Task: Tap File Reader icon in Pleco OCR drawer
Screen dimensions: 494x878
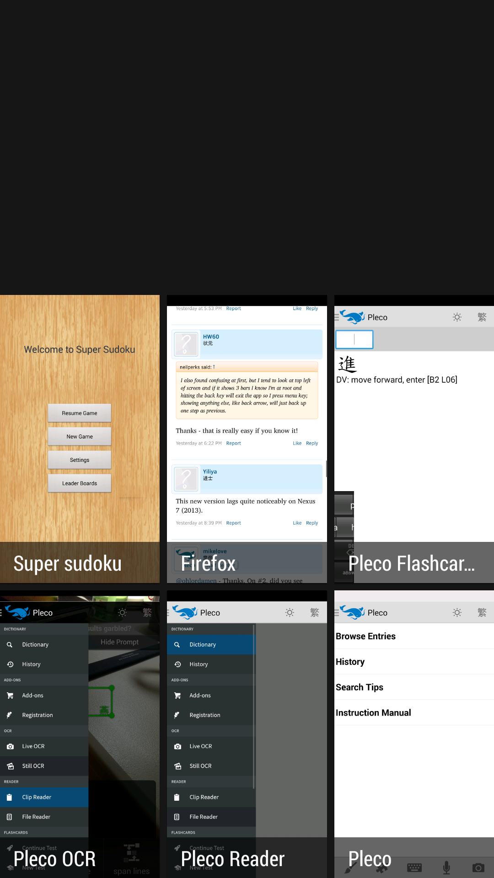Action: 10,817
